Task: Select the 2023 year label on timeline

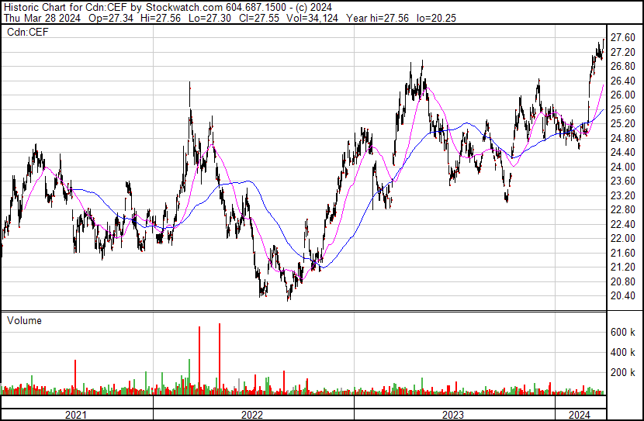Action: click(453, 414)
